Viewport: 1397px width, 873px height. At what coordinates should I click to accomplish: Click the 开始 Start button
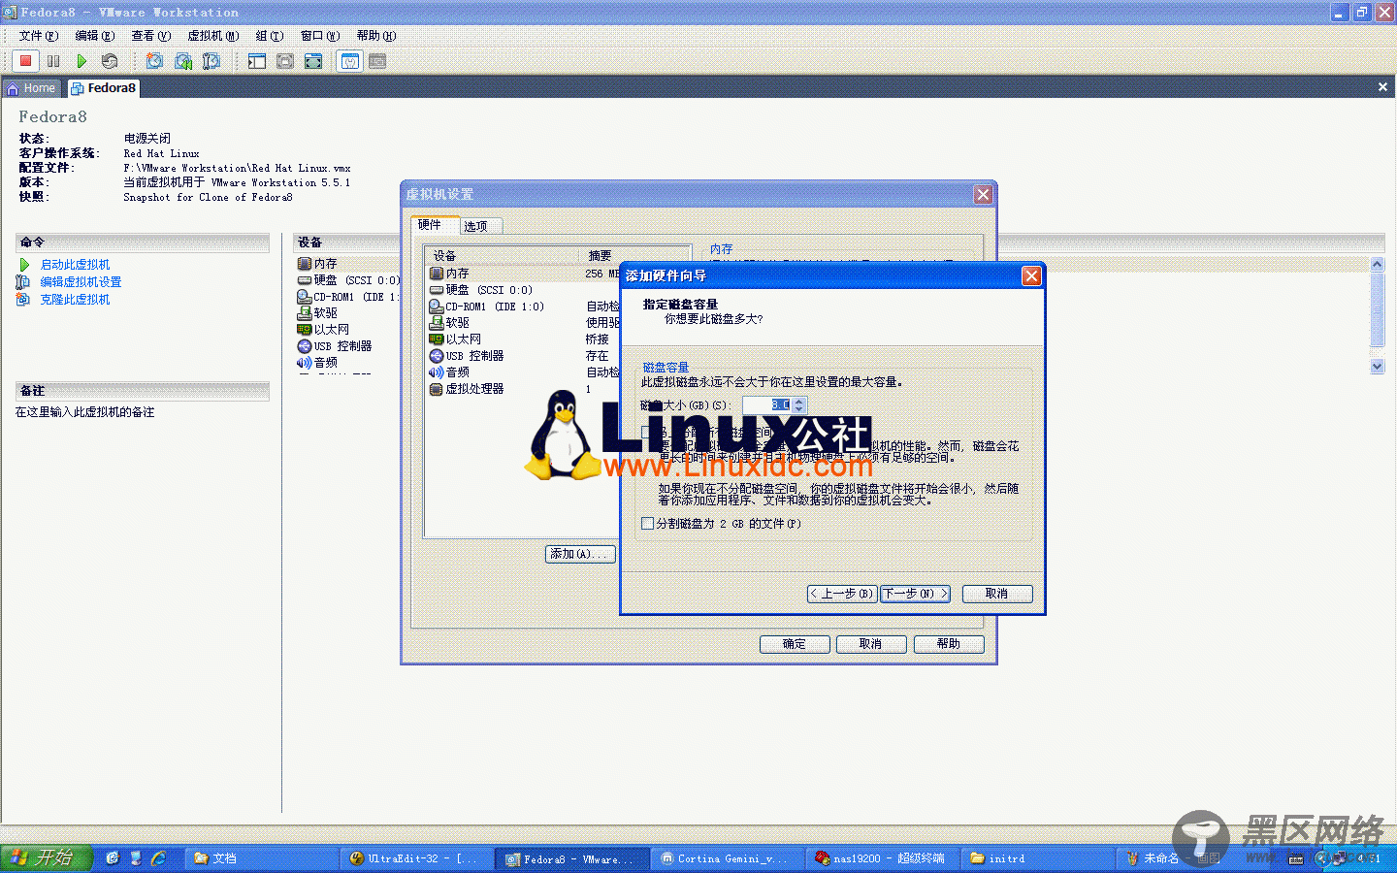click(x=47, y=857)
